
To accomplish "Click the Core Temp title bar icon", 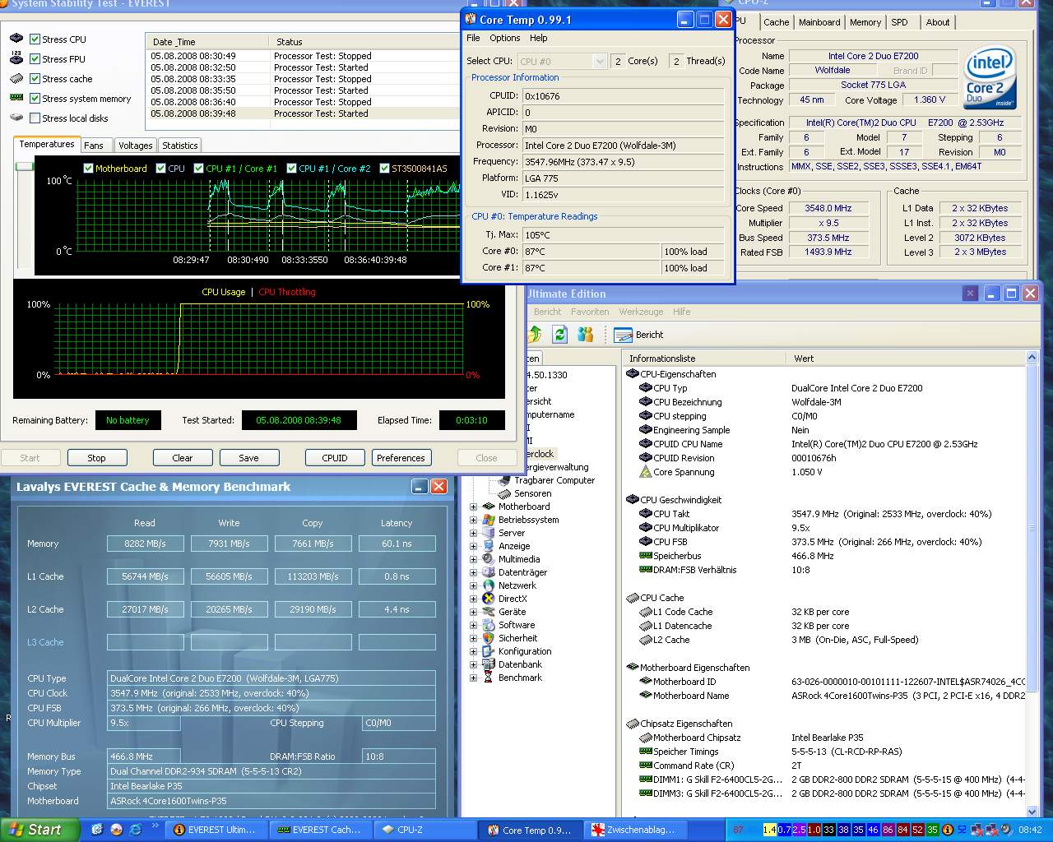I will [x=471, y=20].
